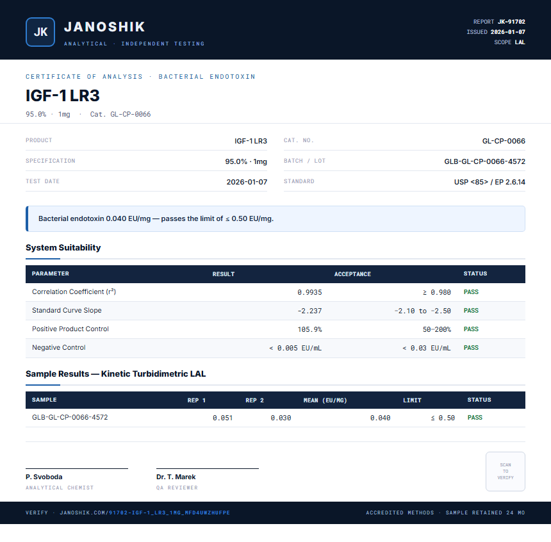Select the result value 105.9%
This screenshot has width=551, height=542.
click(309, 329)
